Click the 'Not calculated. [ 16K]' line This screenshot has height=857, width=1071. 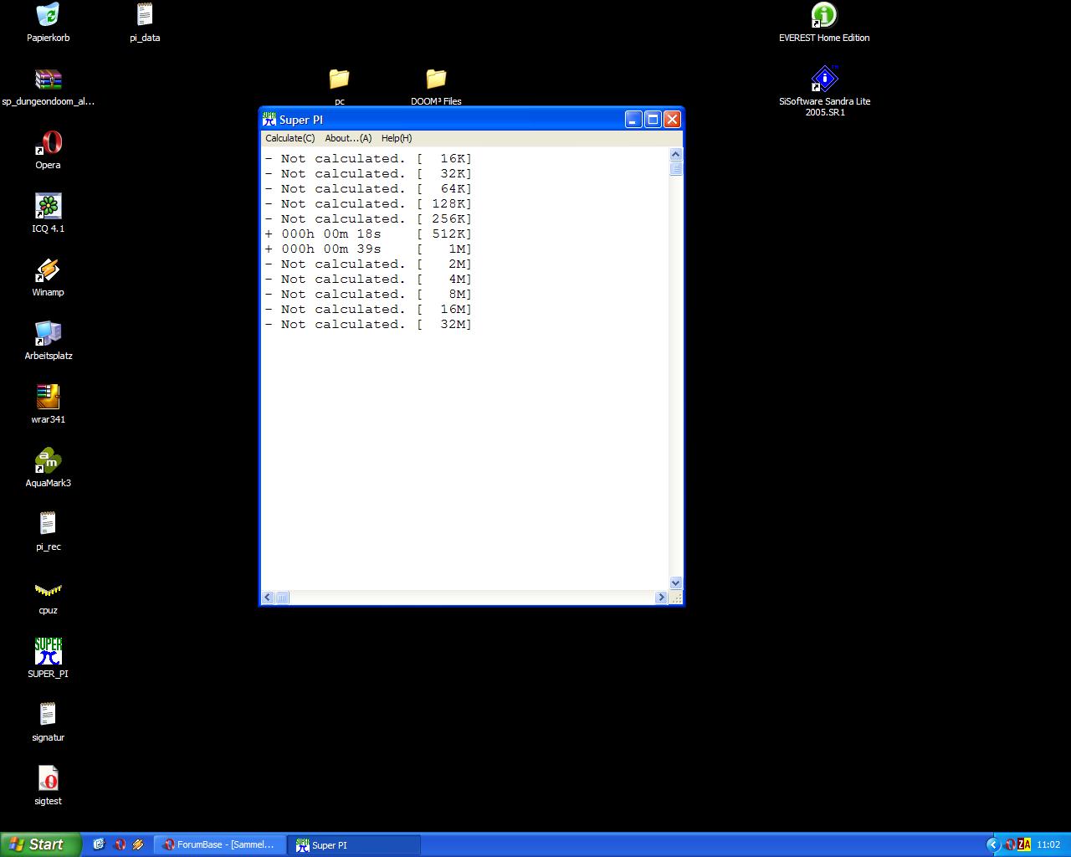[x=368, y=159]
